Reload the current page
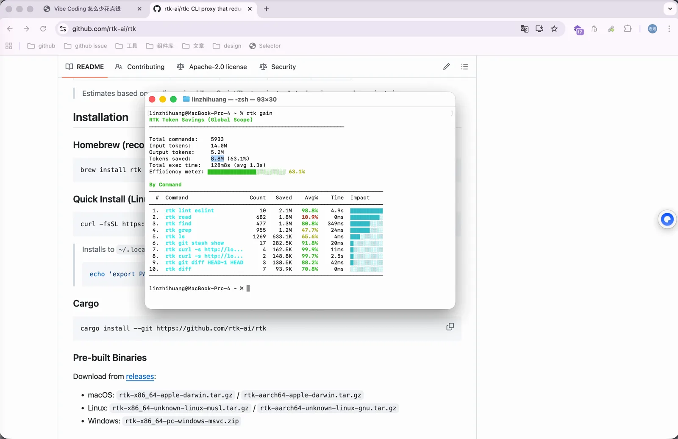Image resolution: width=678 pixels, height=439 pixels. [x=43, y=29]
